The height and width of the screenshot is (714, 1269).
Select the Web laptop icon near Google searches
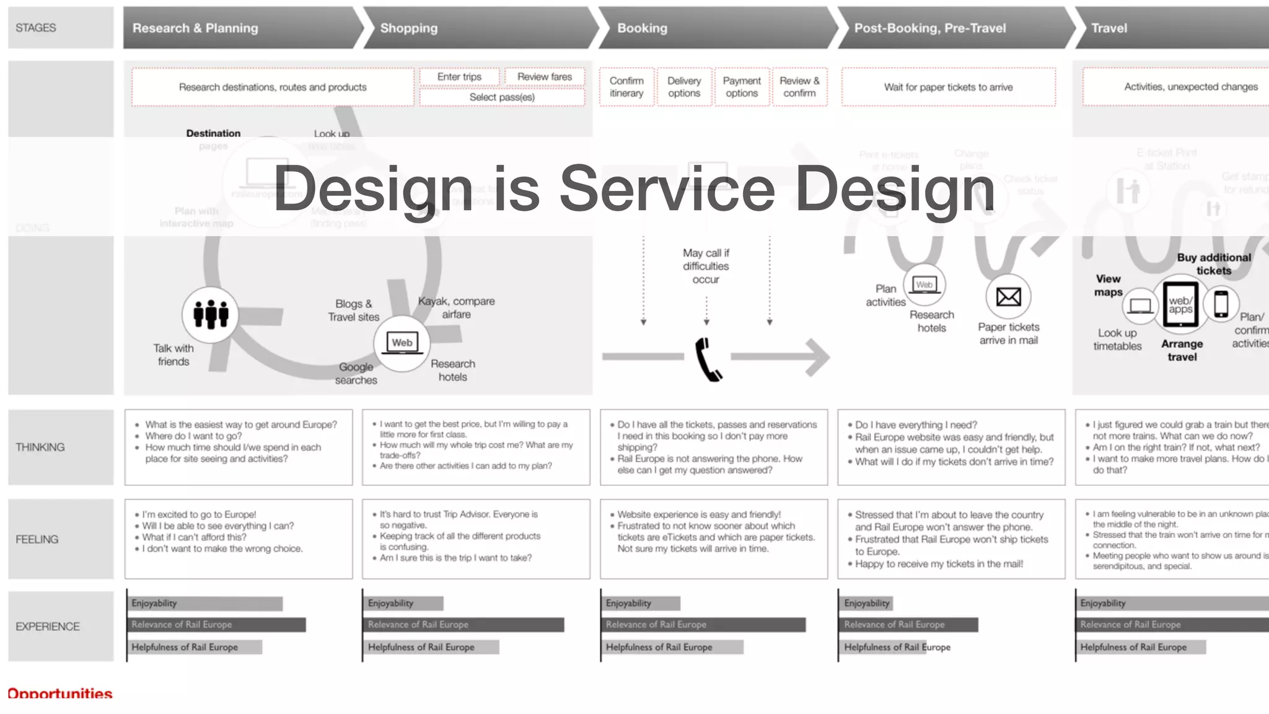(402, 343)
